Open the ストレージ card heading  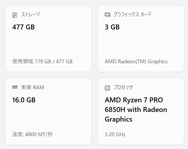[x=30, y=14]
